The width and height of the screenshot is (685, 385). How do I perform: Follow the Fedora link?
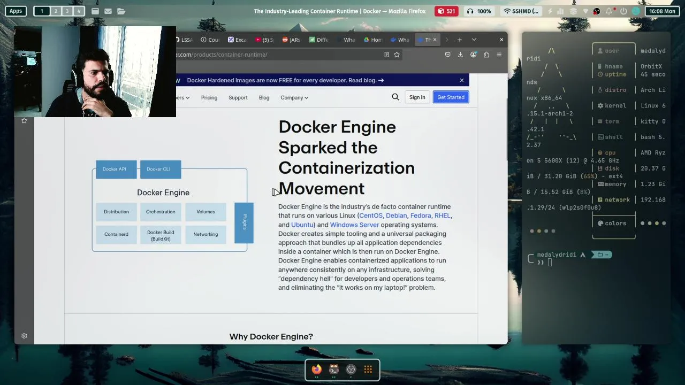point(421,215)
